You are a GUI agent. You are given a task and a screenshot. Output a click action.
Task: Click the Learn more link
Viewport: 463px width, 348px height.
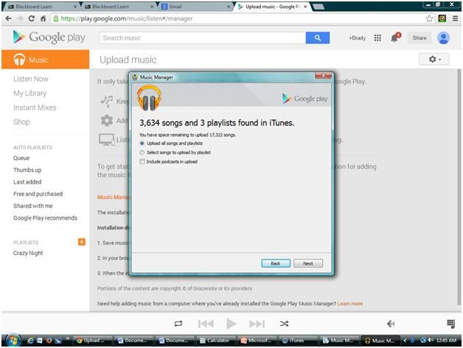point(350,304)
